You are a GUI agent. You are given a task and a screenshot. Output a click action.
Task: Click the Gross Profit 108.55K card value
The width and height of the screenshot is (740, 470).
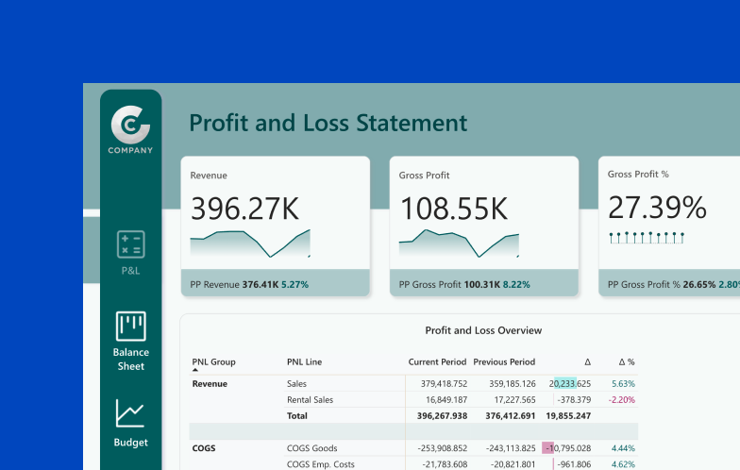point(454,207)
